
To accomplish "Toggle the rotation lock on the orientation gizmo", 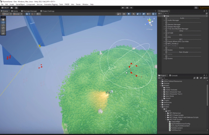I will tap(154, 19).
